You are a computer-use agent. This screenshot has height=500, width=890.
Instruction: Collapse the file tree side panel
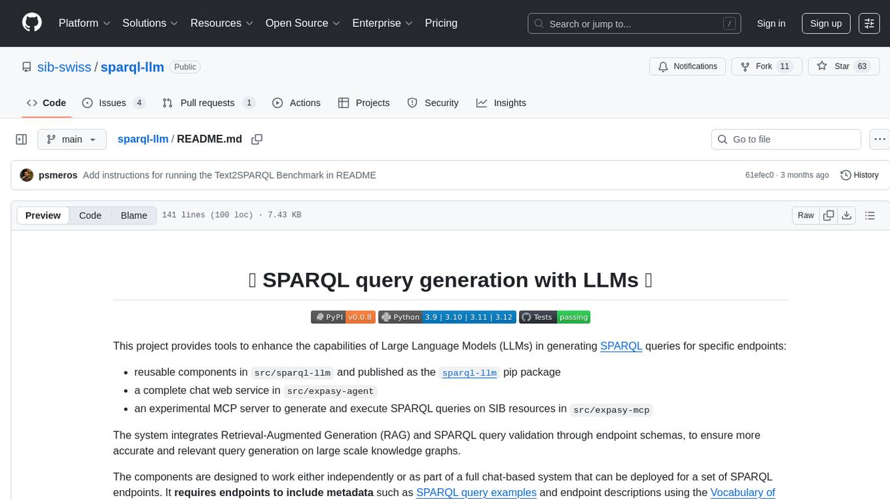(22, 139)
